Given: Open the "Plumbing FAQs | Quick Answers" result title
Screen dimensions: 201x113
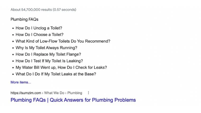Looking at the screenshot, I should point(73,100).
